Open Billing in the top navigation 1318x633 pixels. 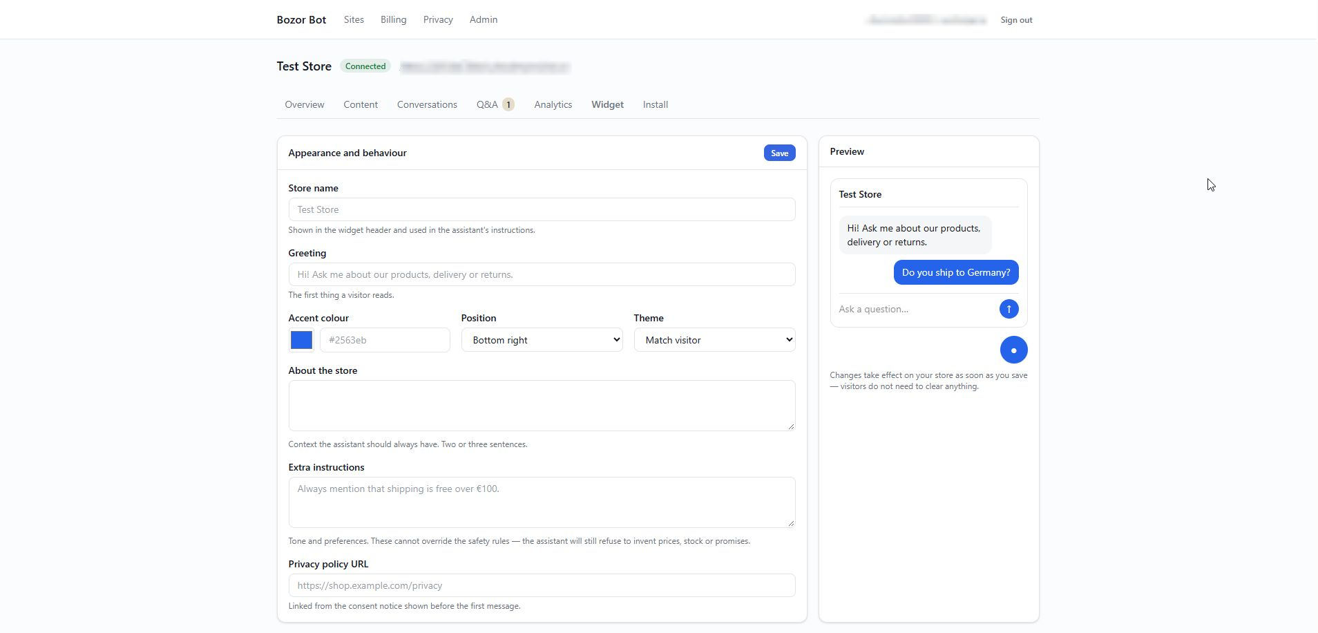tap(393, 19)
